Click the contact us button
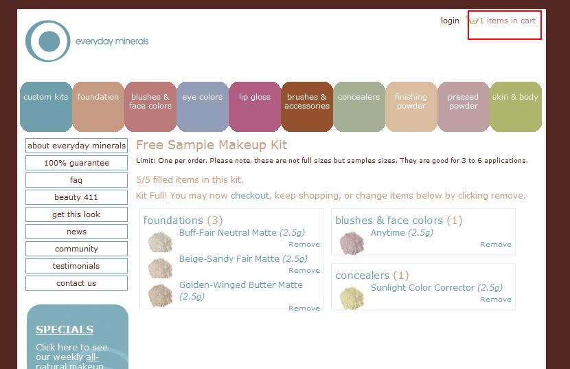The image size is (570, 369). tap(76, 283)
